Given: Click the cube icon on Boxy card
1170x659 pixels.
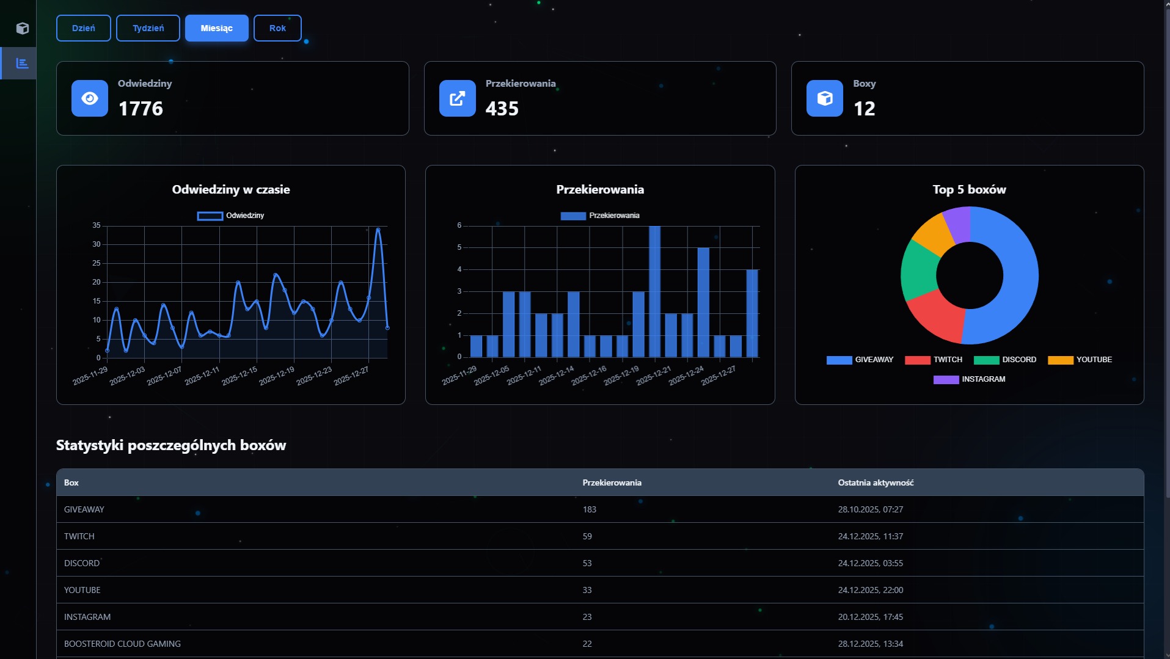Looking at the screenshot, I should [x=824, y=98].
